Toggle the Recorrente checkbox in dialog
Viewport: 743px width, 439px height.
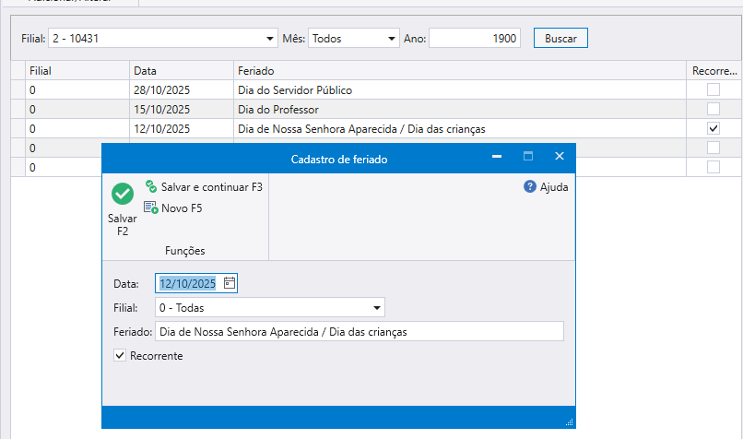click(119, 355)
